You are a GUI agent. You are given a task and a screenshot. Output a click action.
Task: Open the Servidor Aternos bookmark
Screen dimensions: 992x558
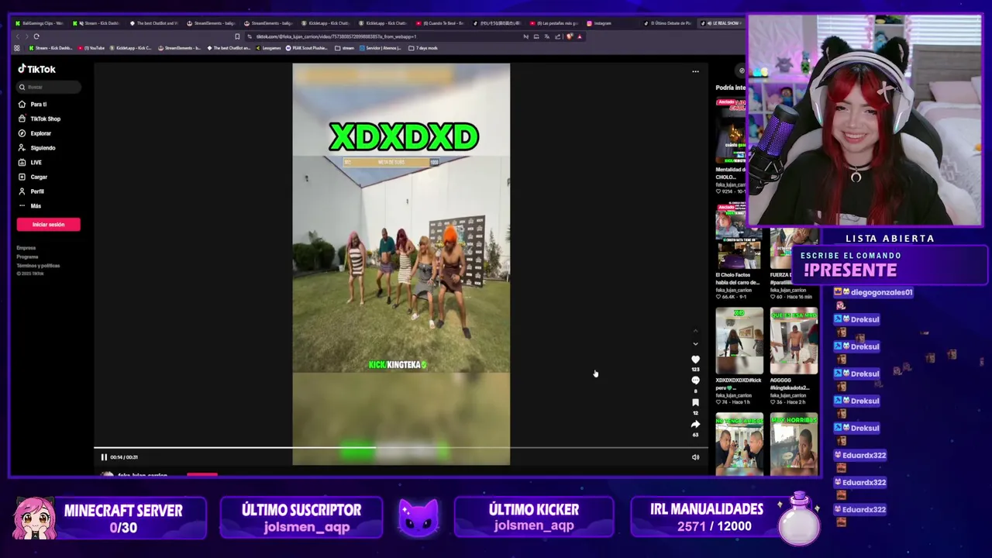[x=382, y=48]
